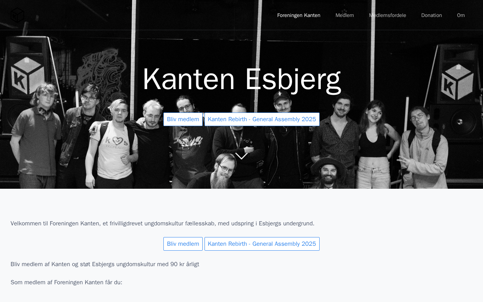Click the Velkommen til Foreningen Kanten paragraph

[162, 223]
